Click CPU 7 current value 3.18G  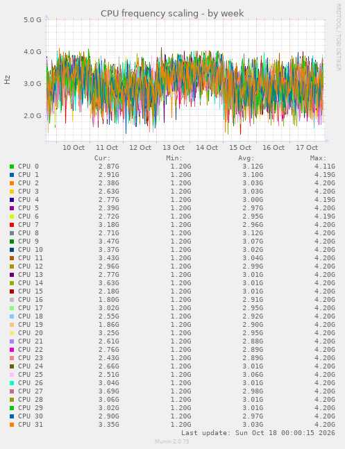click(109, 225)
